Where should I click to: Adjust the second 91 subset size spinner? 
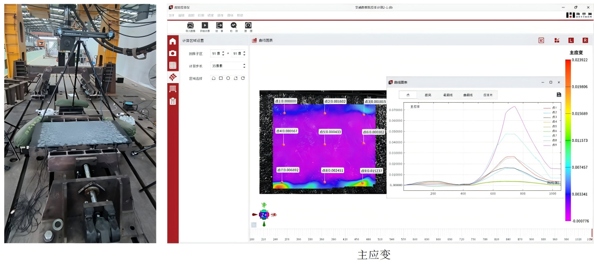[244, 54]
